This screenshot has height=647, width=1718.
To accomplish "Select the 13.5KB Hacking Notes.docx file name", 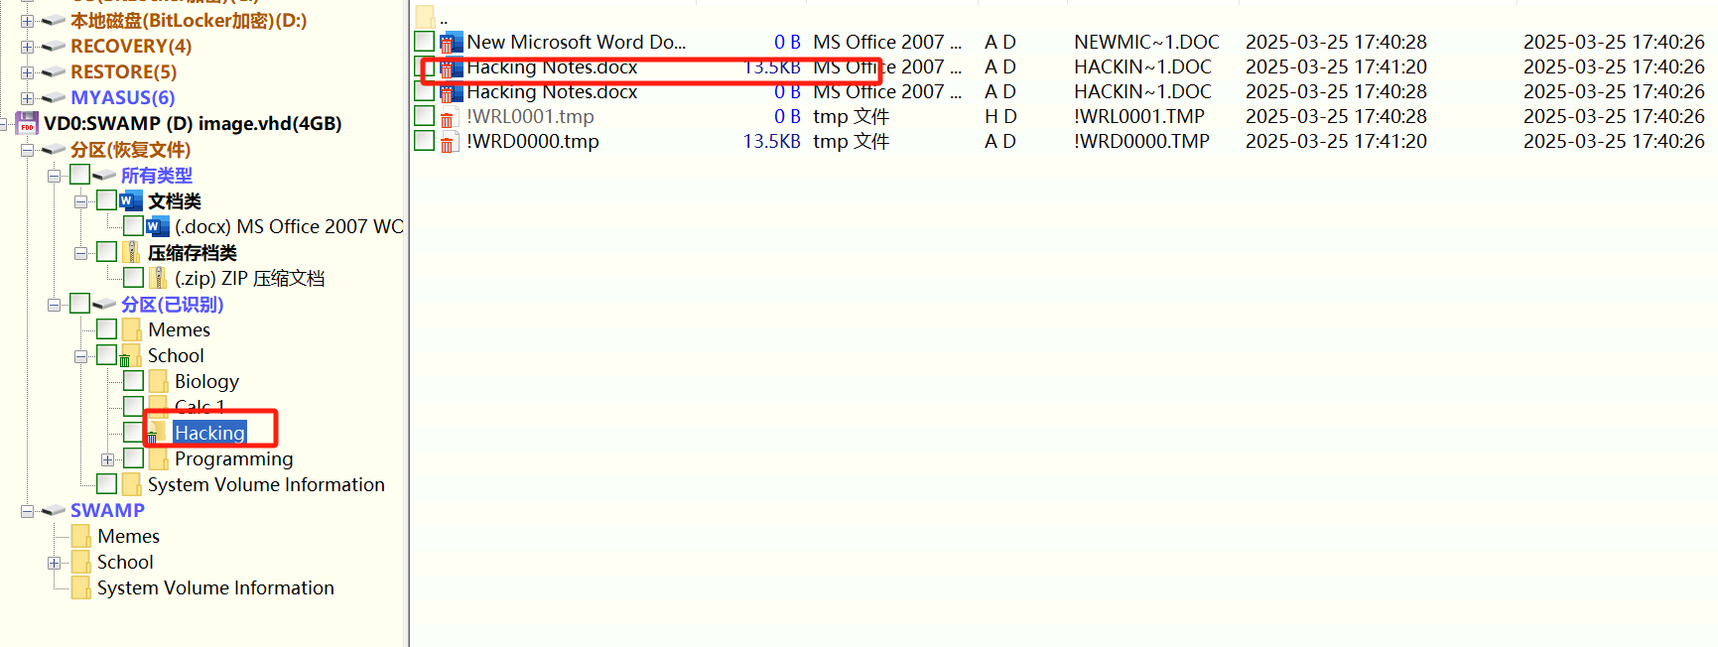I will 552,67.
